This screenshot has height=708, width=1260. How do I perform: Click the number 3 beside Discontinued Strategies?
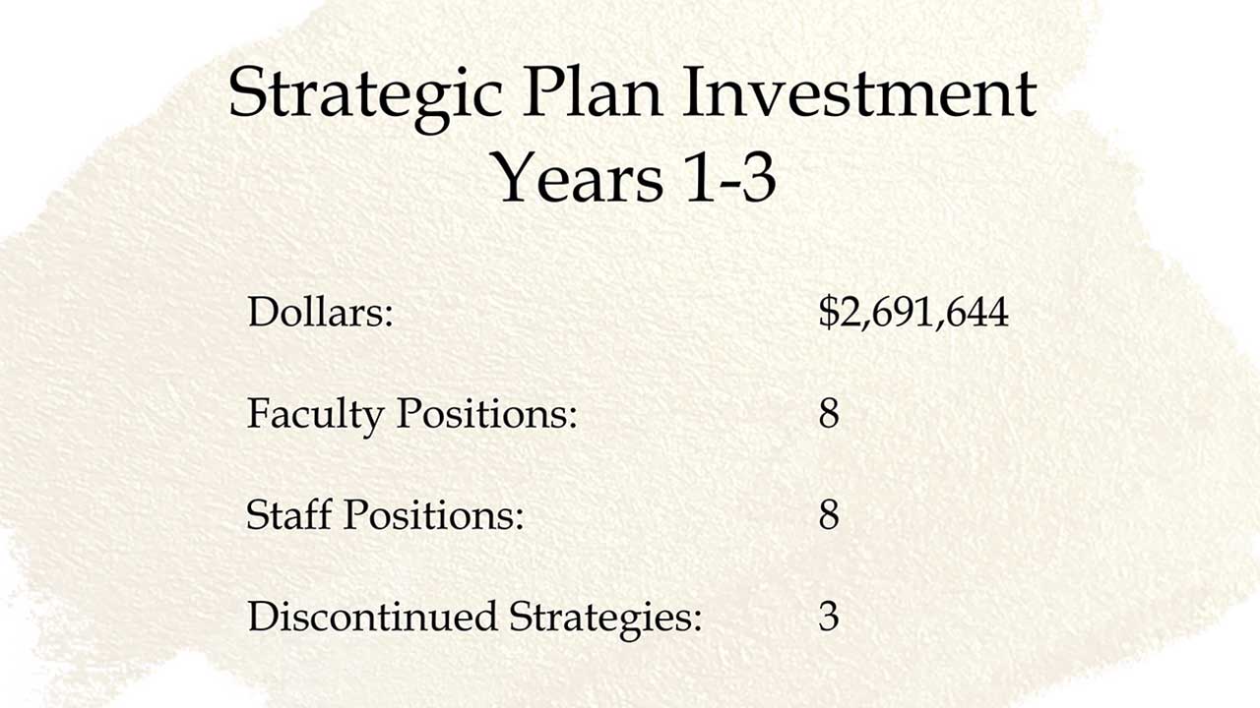coord(829,618)
